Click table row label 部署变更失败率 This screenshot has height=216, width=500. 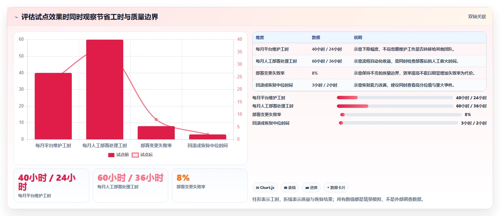point(271,73)
